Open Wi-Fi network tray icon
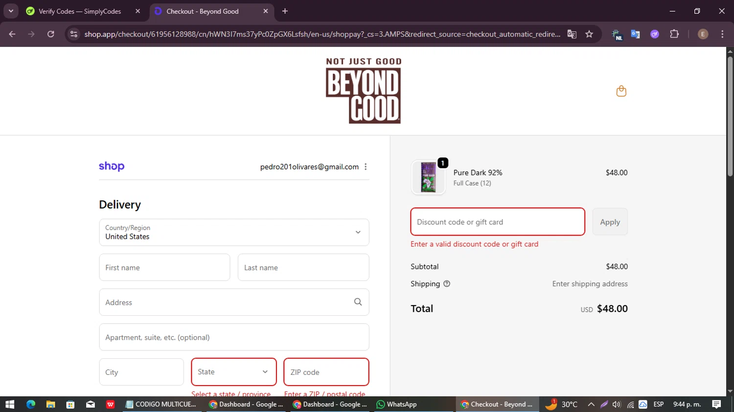Screen dimensions: 734x412 pyautogui.click(x=630, y=404)
